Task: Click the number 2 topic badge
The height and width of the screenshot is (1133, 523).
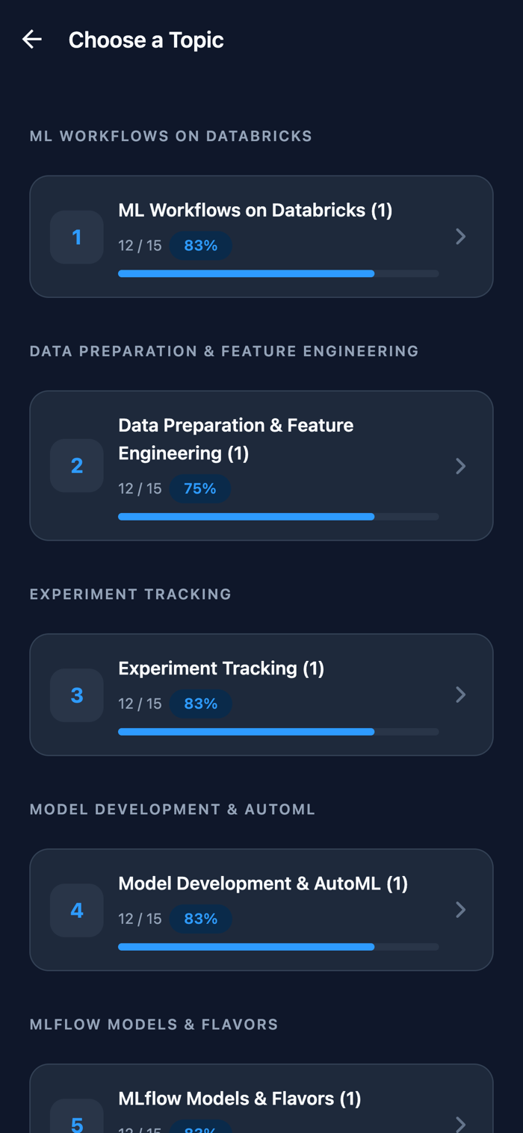Action: 77,465
